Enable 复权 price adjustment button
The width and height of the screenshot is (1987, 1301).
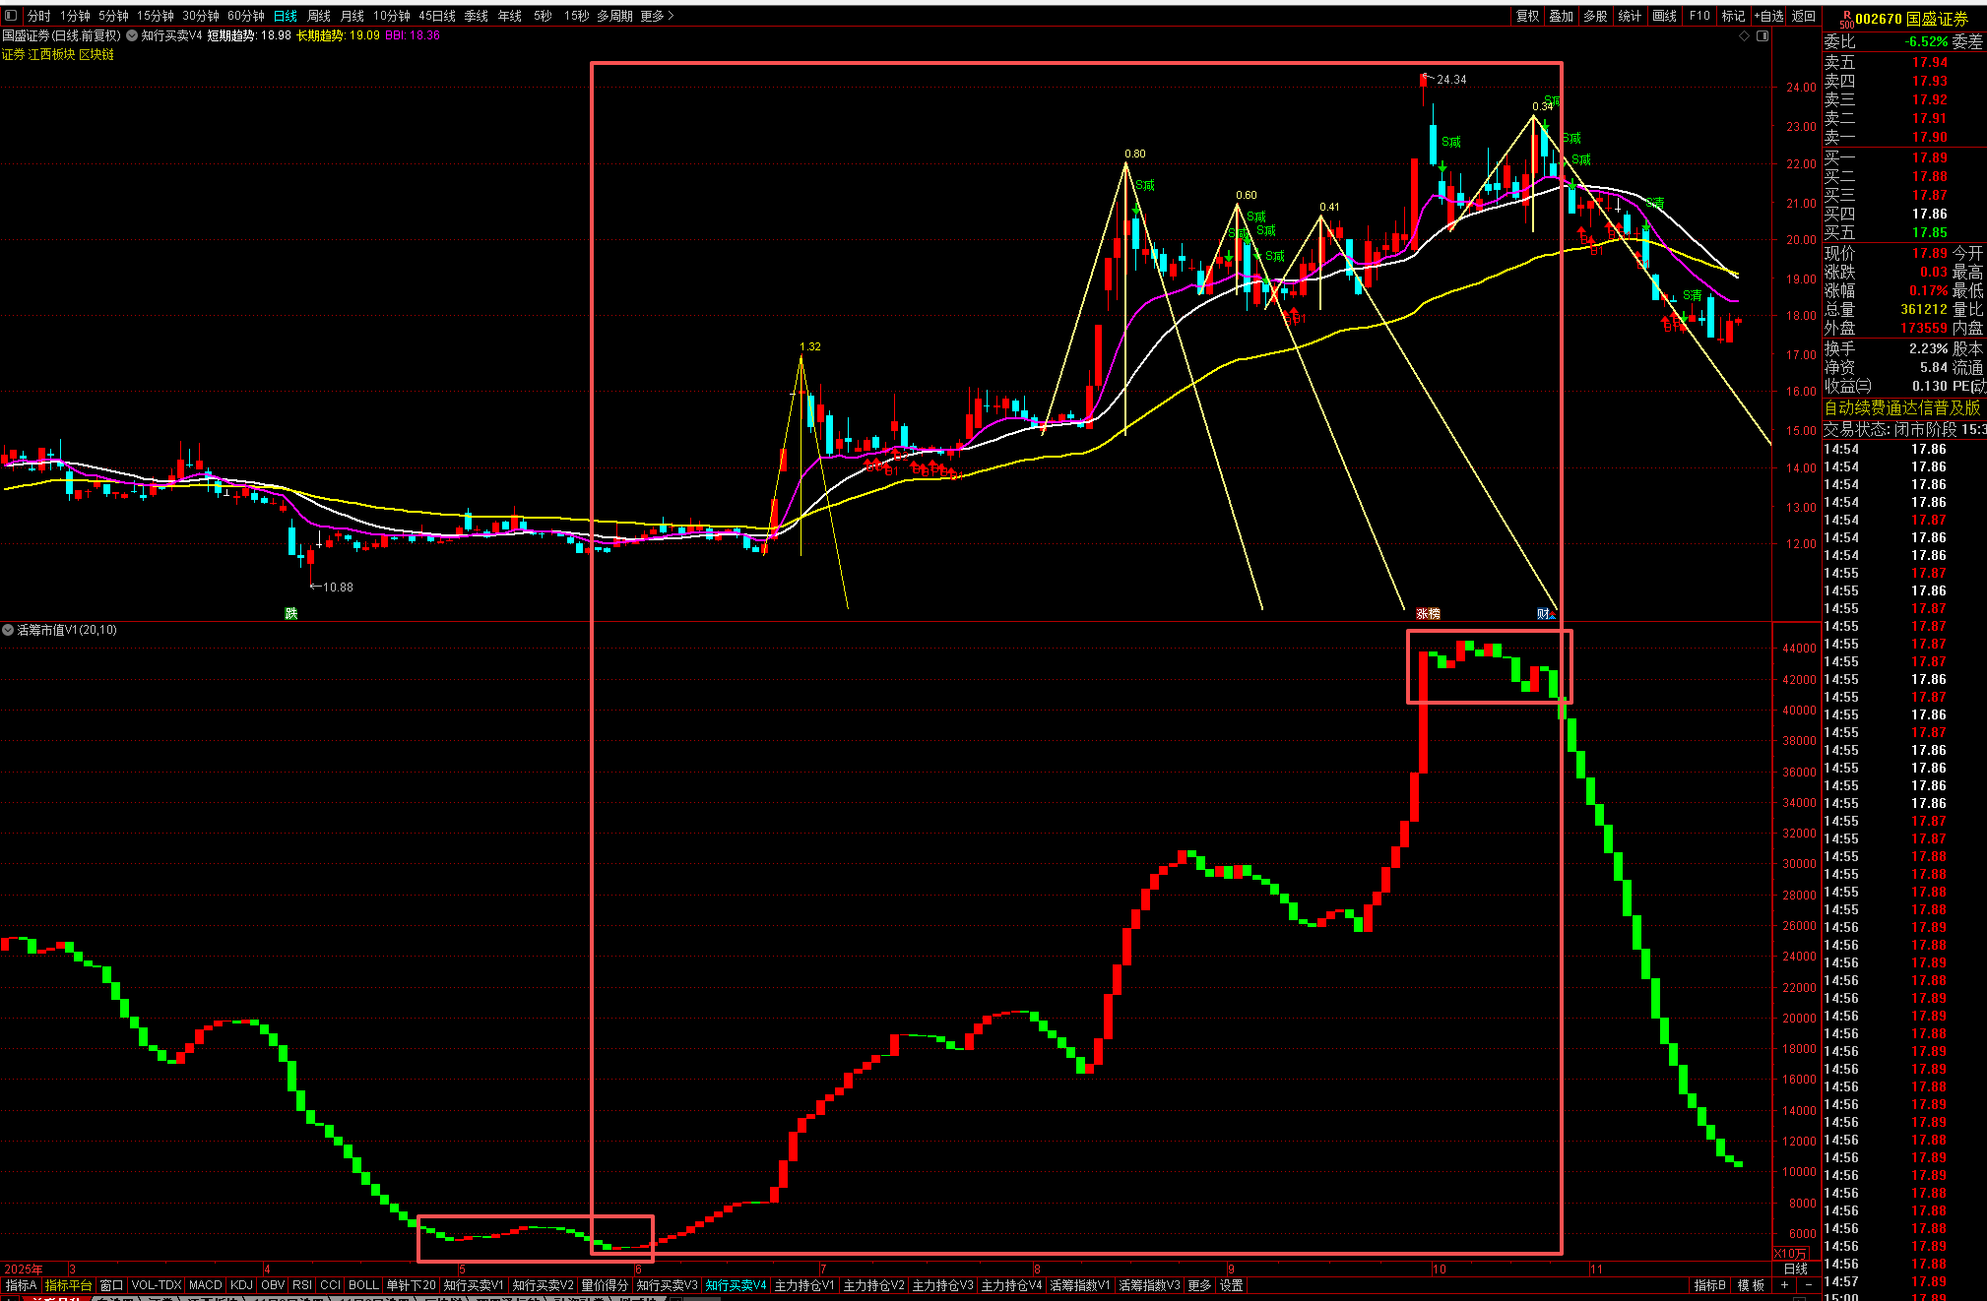pyautogui.click(x=1527, y=16)
